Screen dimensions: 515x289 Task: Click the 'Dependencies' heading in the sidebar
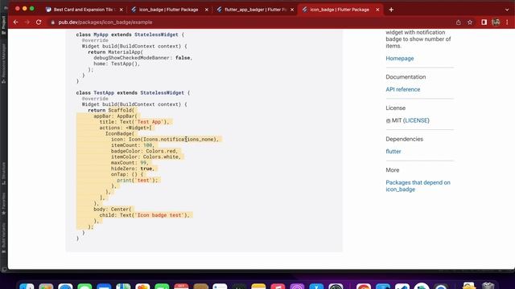404,139
